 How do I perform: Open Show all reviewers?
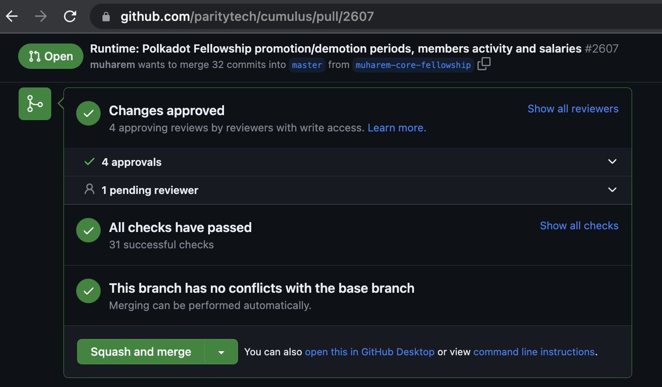tap(573, 109)
